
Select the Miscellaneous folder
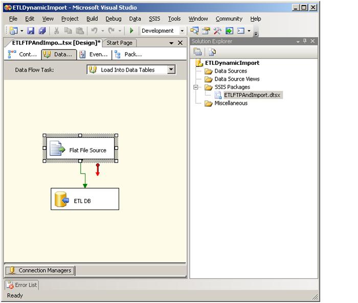pyautogui.click(x=231, y=103)
